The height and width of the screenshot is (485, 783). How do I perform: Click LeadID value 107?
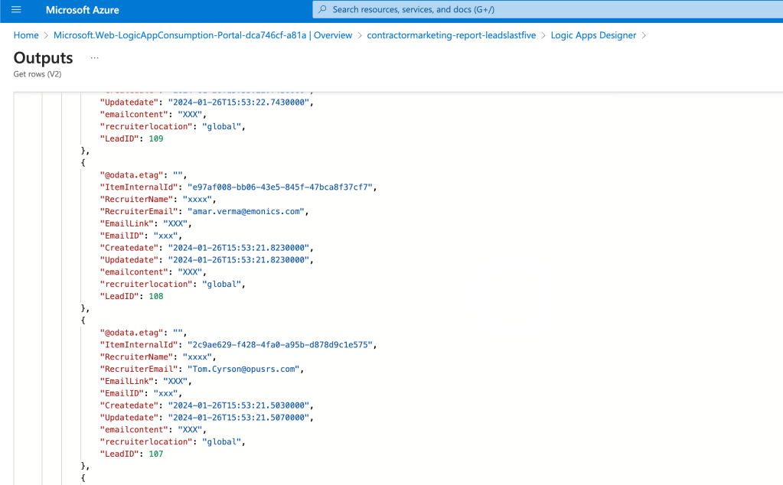click(x=156, y=454)
